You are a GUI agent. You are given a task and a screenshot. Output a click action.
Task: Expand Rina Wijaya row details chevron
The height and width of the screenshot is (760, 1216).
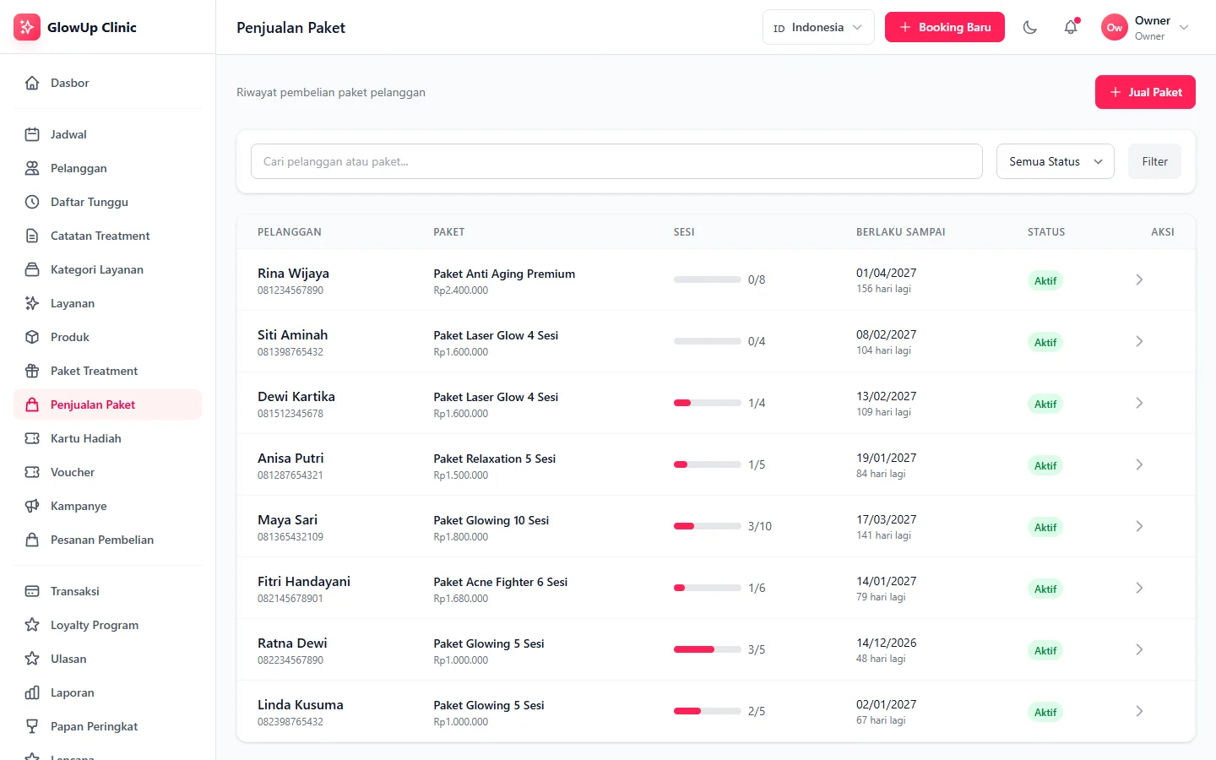pos(1139,280)
